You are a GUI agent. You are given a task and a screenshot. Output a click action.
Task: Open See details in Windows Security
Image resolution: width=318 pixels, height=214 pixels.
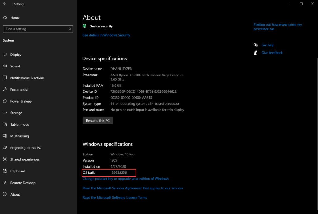106,35
